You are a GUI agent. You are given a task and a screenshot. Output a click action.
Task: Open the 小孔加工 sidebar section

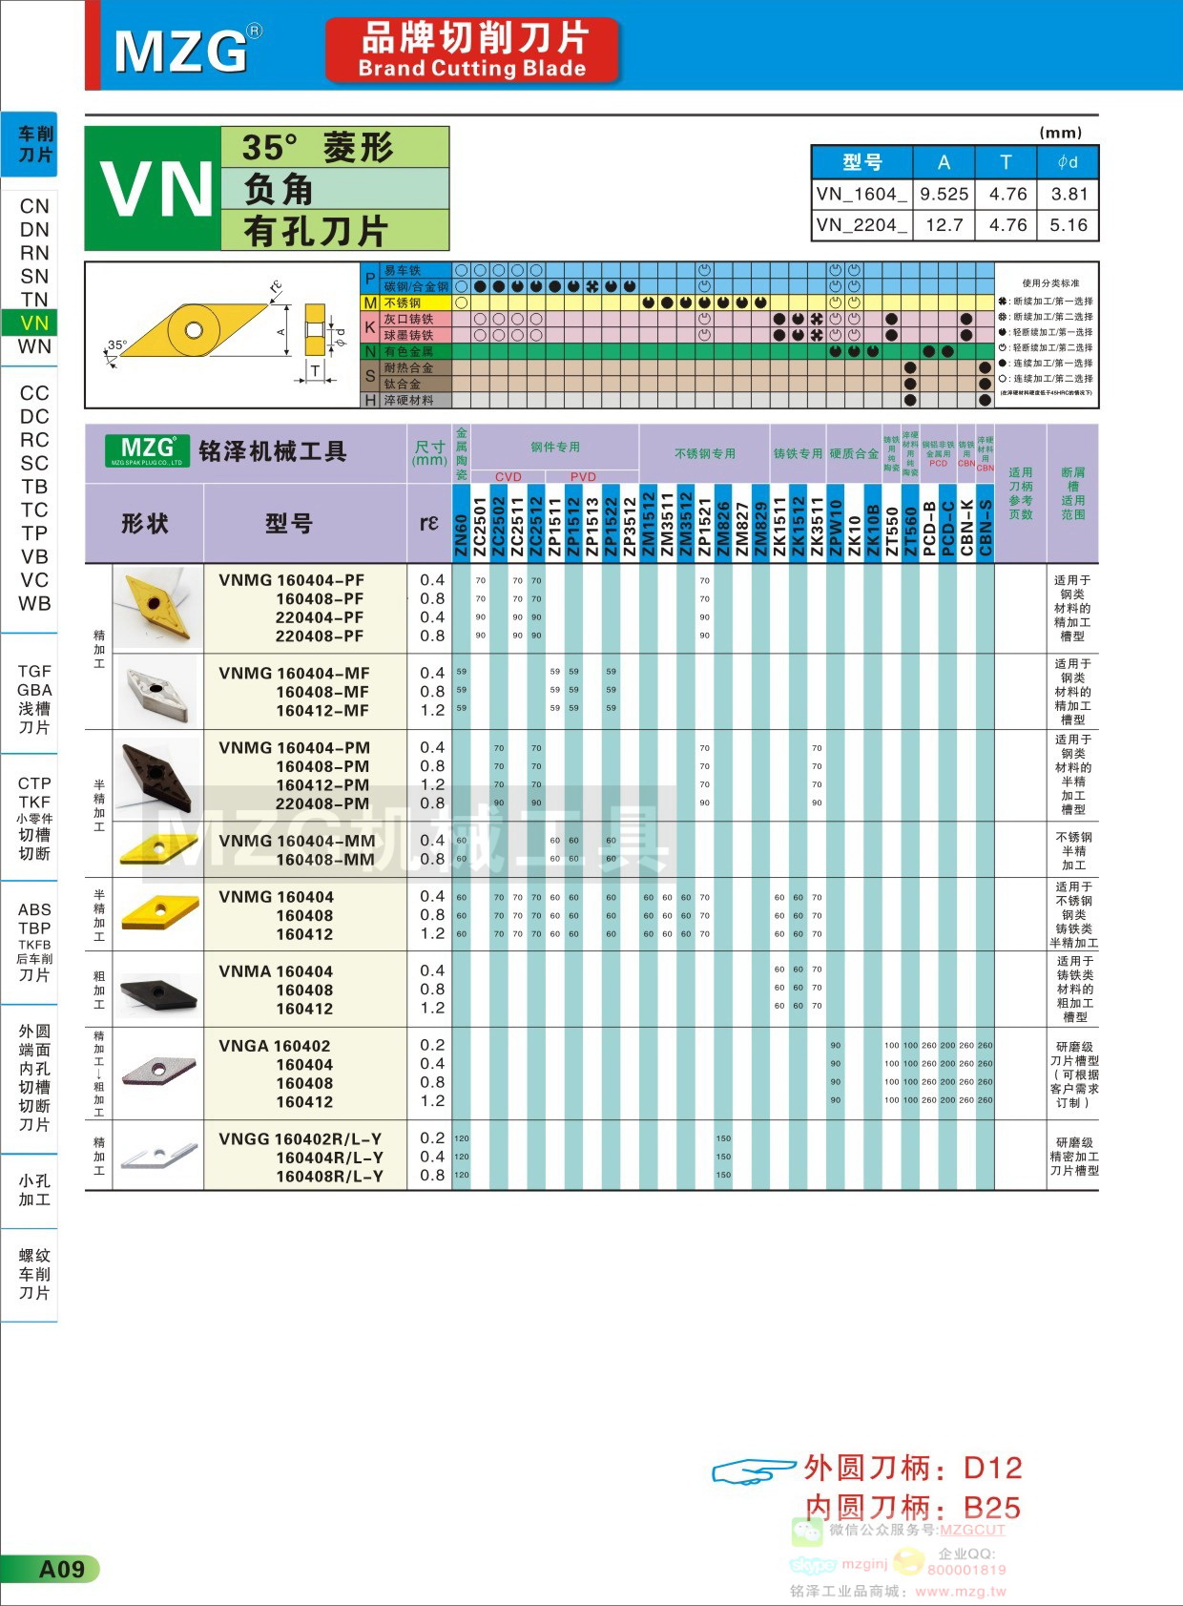pyautogui.click(x=34, y=1190)
